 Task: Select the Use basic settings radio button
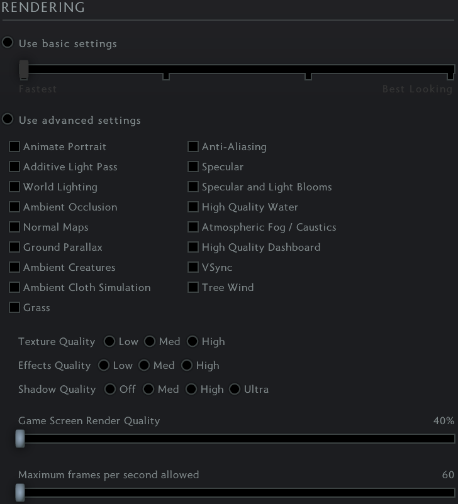pos(8,43)
